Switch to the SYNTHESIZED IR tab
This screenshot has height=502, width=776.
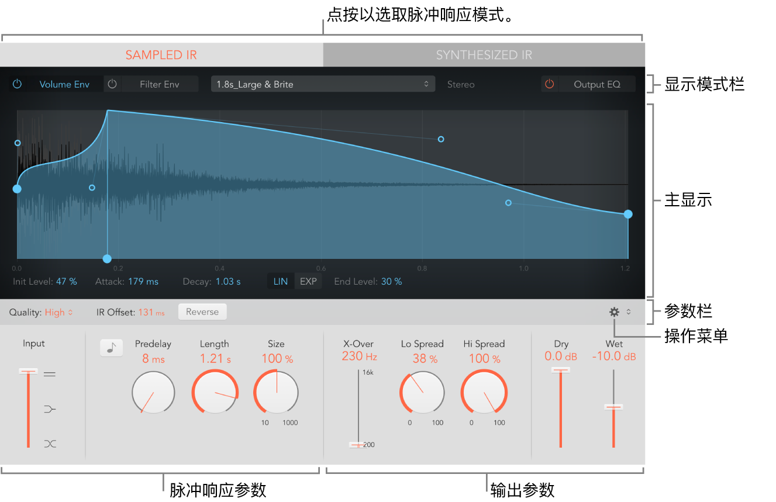(x=484, y=54)
